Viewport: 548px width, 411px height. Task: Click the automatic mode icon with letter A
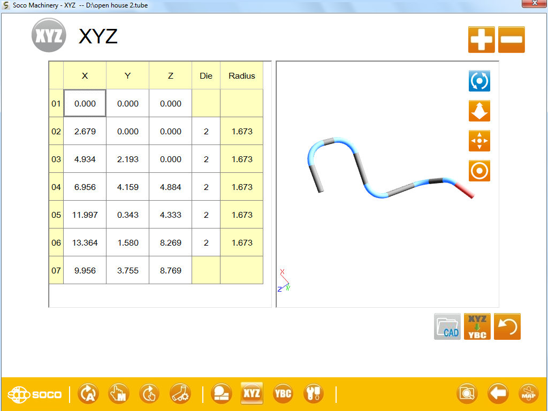pos(88,394)
